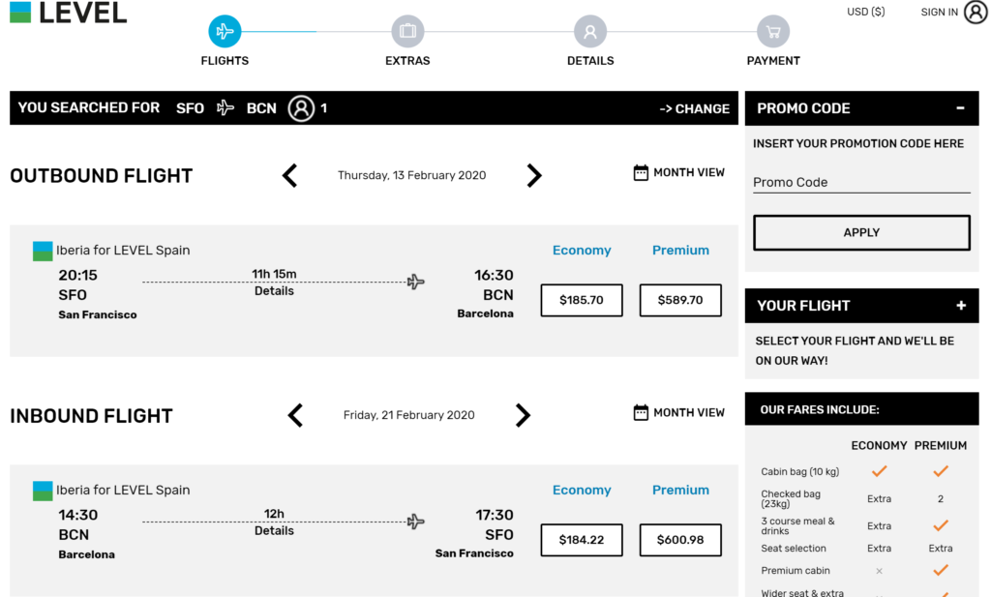The width and height of the screenshot is (991, 597).
Task: Open the USD currency selector
Action: click(865, 12)
